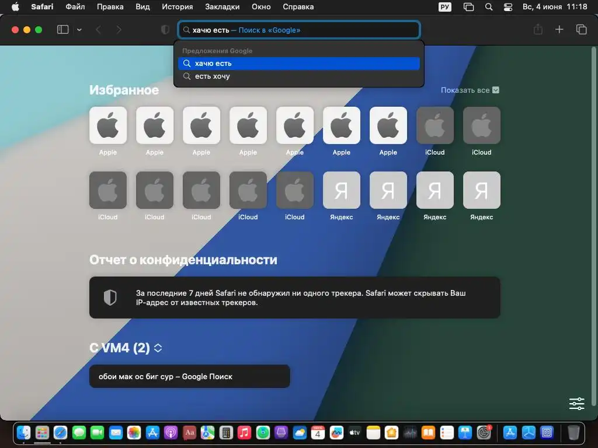Open Stocks from the Dock
This screenshot has height=448, width=598.
pyautogui.click(x=410, y=433)
